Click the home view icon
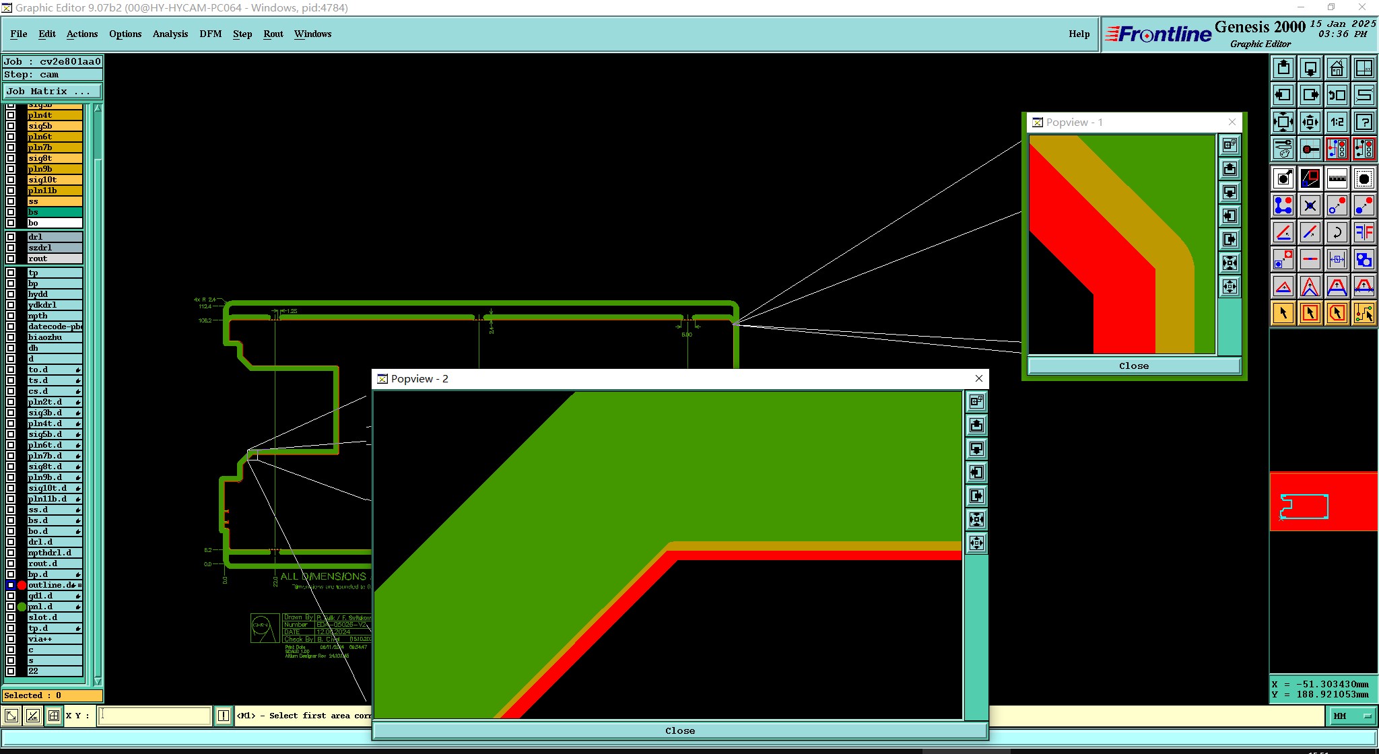This screenshot has width=1379, height=754. pos(1337,68)
